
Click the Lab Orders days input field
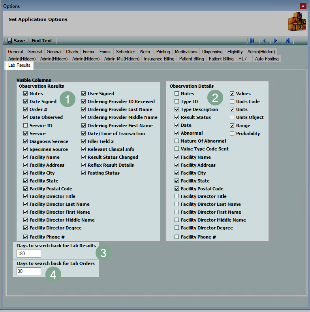pos(29,271)
